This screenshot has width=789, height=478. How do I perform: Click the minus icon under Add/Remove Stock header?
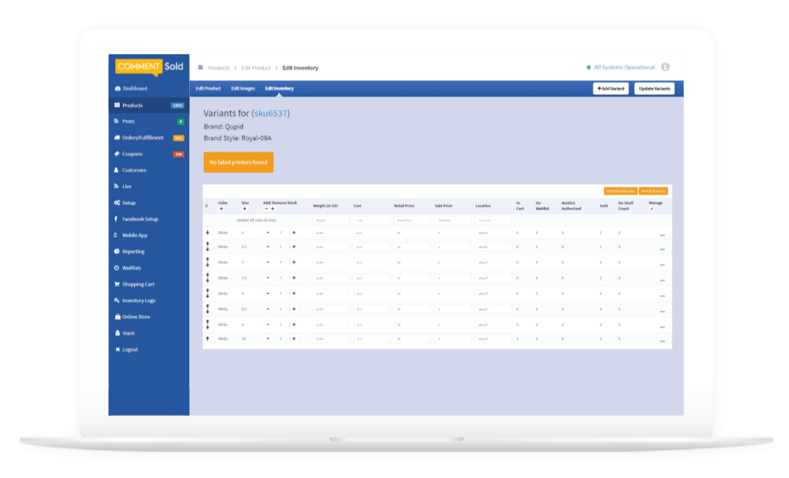click(267, 209)
